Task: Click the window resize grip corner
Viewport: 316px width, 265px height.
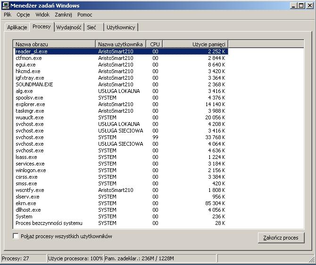Action: [311, 259]
